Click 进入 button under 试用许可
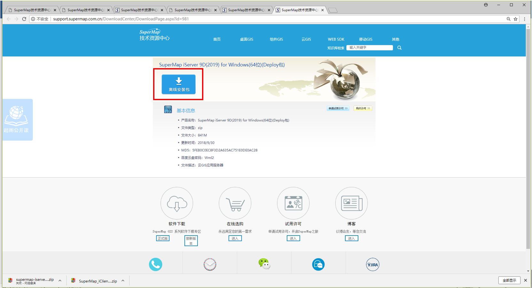 coord(293,238)
